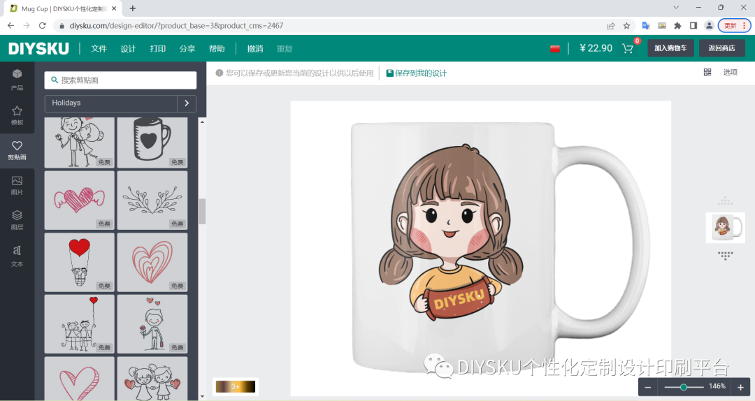Image resolution: width=755 pixels, height=401 pixels.
Task: Click the browser profile avatar icon
Action: [709, 26]
